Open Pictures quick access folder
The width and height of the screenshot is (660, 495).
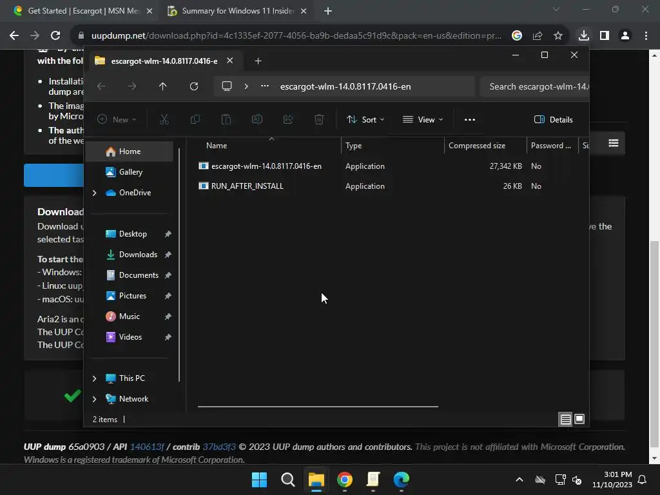tap(133, 296)
